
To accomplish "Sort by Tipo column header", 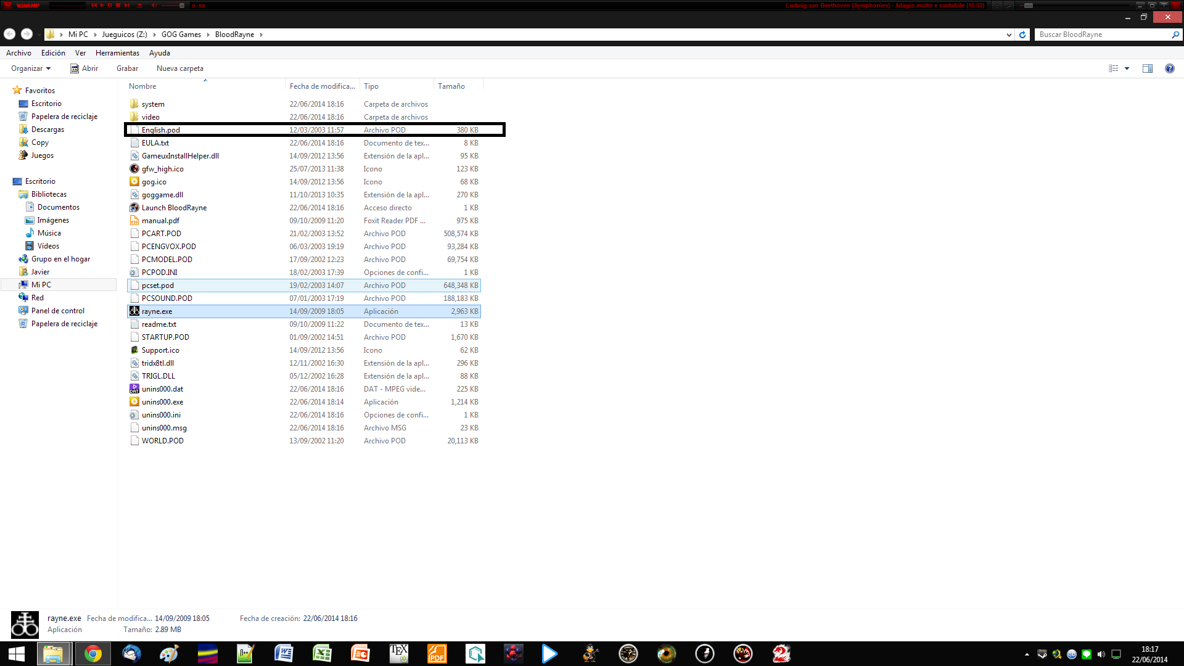I will tap(371, 86).
